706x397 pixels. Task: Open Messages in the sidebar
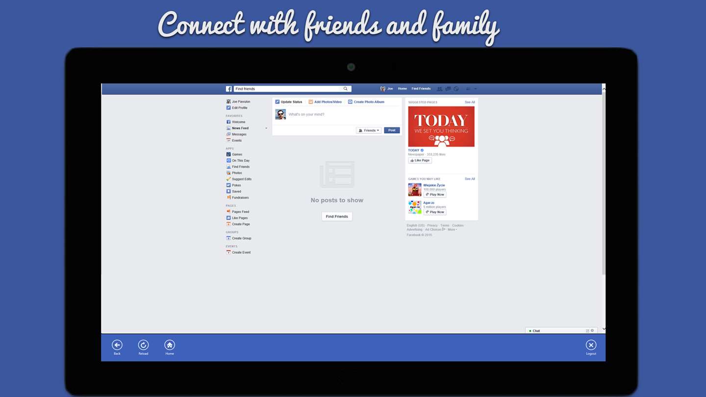(x=236, y=134)
